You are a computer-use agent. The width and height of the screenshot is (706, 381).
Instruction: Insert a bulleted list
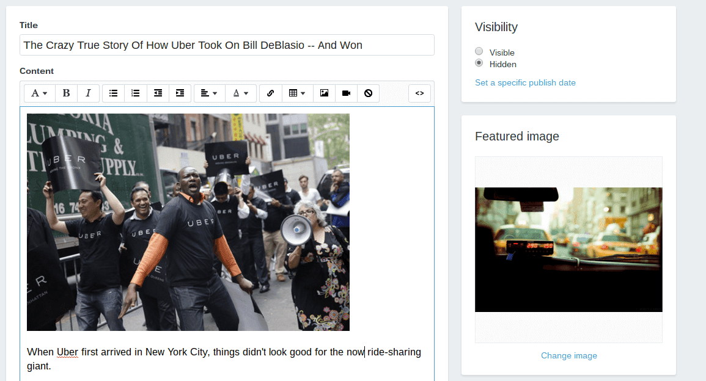(x=114, y=93)
